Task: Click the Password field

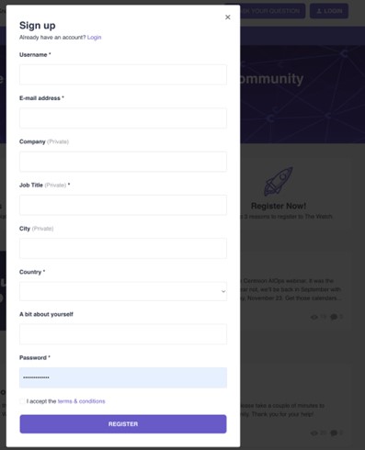Action: [x=123, y=377]
